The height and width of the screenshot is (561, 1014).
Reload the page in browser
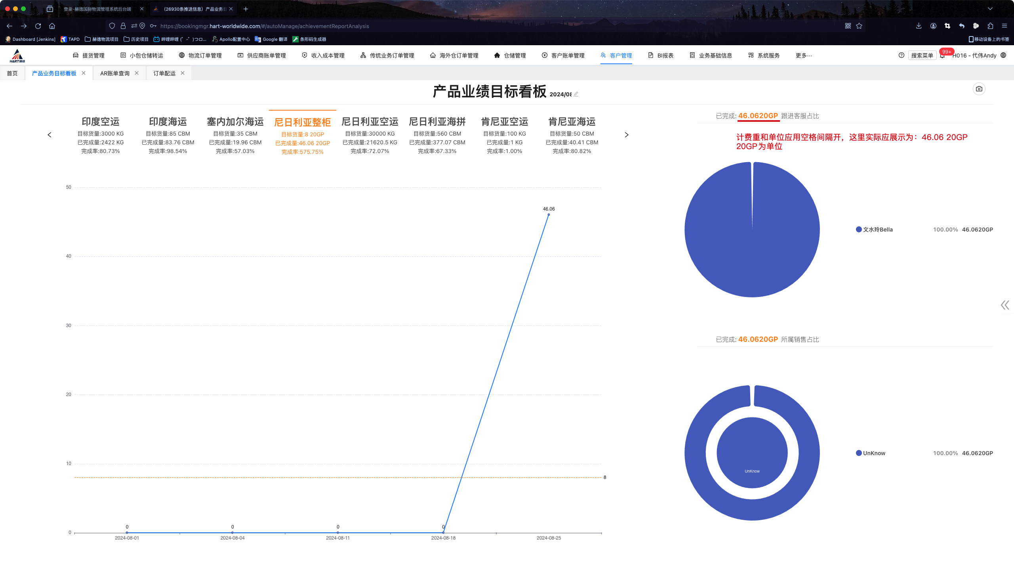pyautogui.click(x=38, y=26)
